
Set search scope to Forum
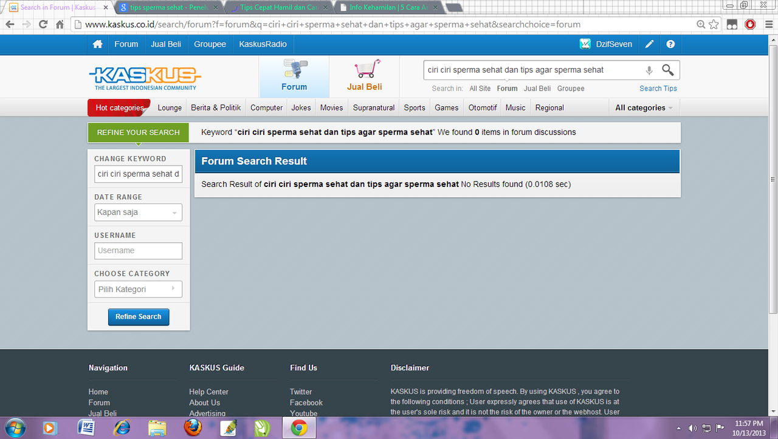point(507,89)
